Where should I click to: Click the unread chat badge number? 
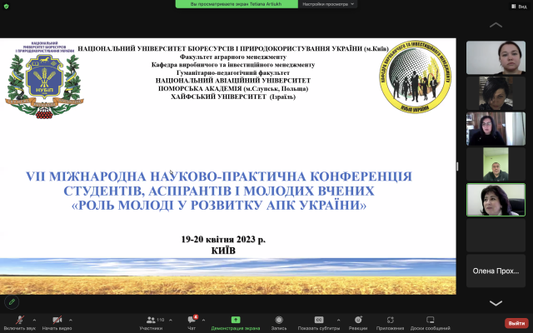pos(196,316)
